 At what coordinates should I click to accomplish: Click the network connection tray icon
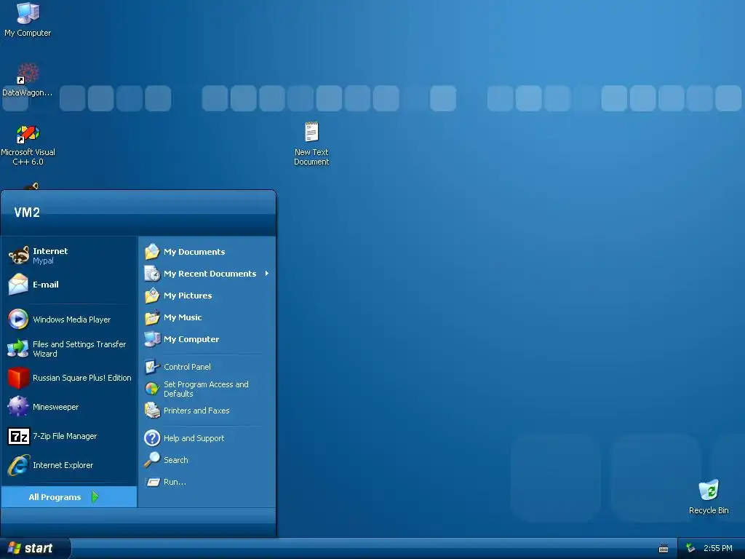[690, 548]
